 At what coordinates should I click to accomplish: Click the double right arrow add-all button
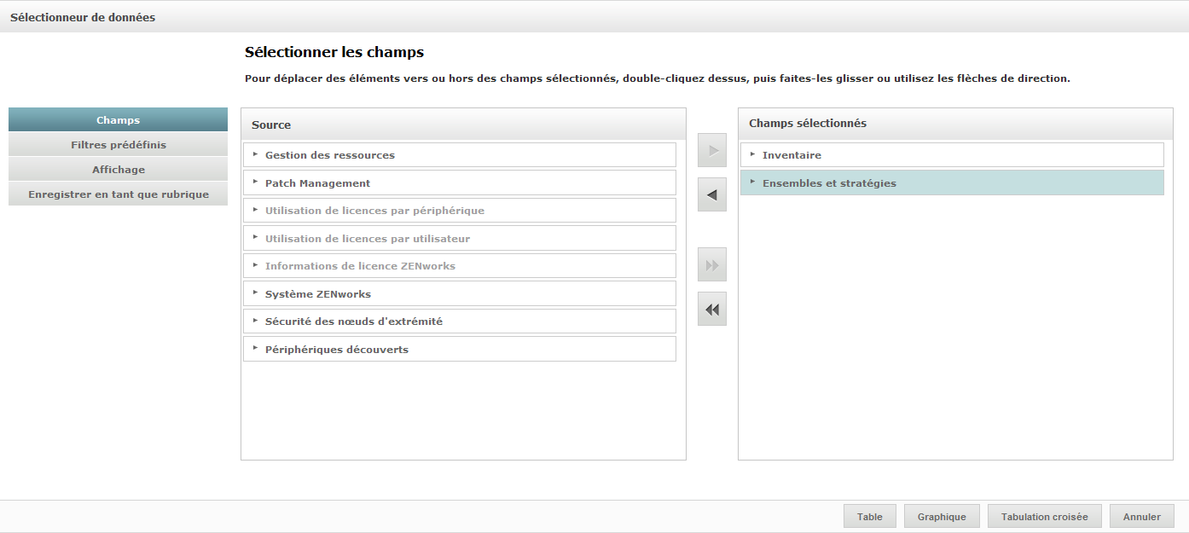point(712,265)
